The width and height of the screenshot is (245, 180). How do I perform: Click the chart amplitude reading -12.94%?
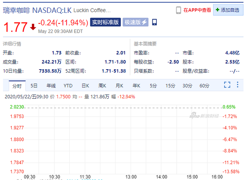(x=126, y=97)
